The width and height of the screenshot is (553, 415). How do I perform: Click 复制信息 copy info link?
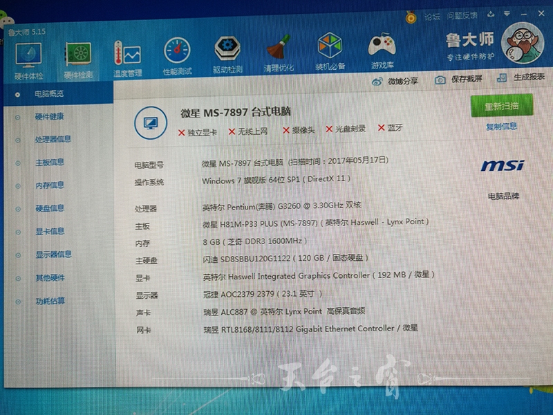502,127
